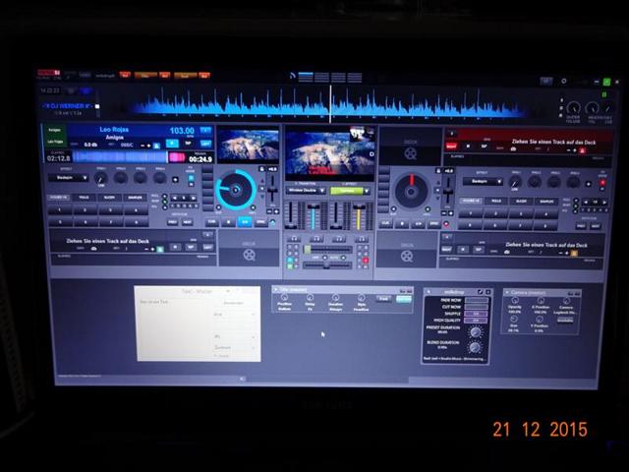Open the video transition dropdown under center preview
The height and width of the screenshot is (472, 629).
[306, 190]
